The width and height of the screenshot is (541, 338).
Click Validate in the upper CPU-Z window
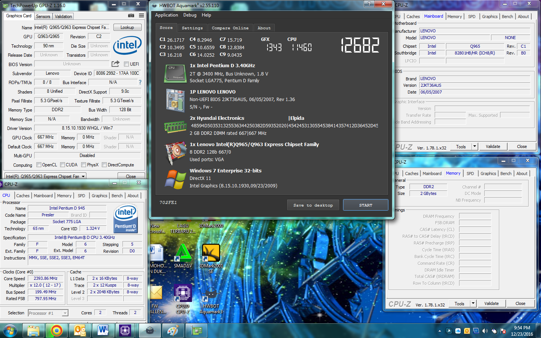point(493,146)
